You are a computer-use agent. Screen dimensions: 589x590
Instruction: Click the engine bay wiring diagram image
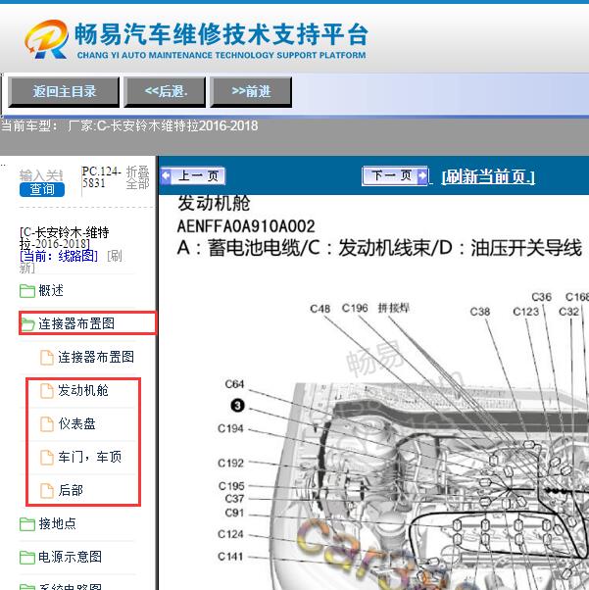[403, 440]
